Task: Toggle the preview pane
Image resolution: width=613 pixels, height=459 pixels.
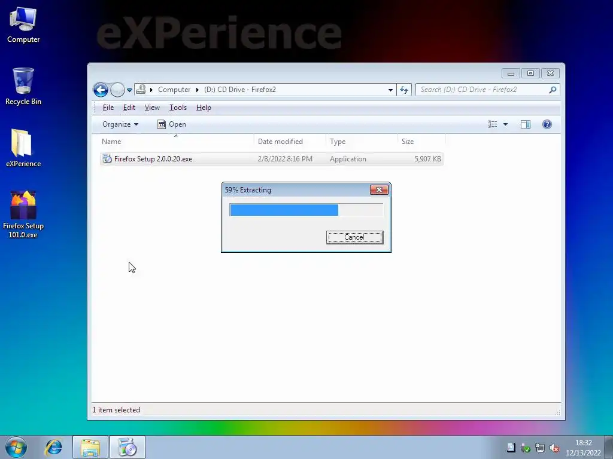Action: (526, 124)
